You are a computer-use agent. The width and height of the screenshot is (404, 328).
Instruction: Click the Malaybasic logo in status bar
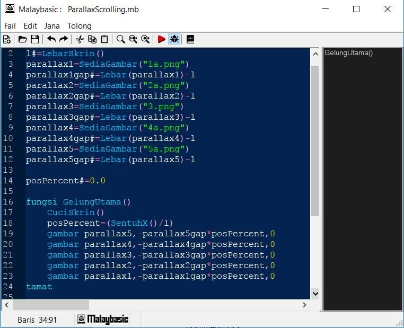point(102,319)
